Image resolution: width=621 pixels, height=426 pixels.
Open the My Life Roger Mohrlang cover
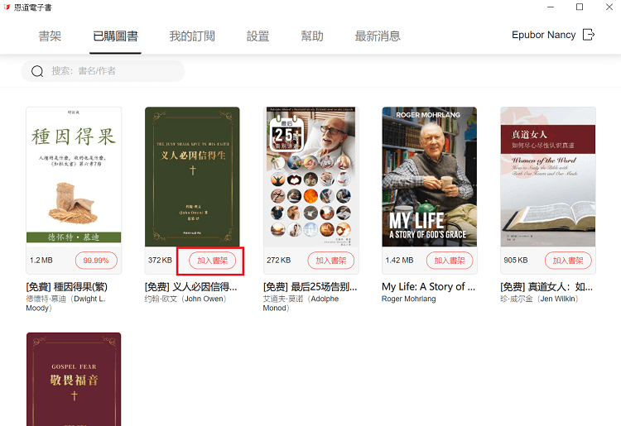pyautogui.click(x=429, y=176)
